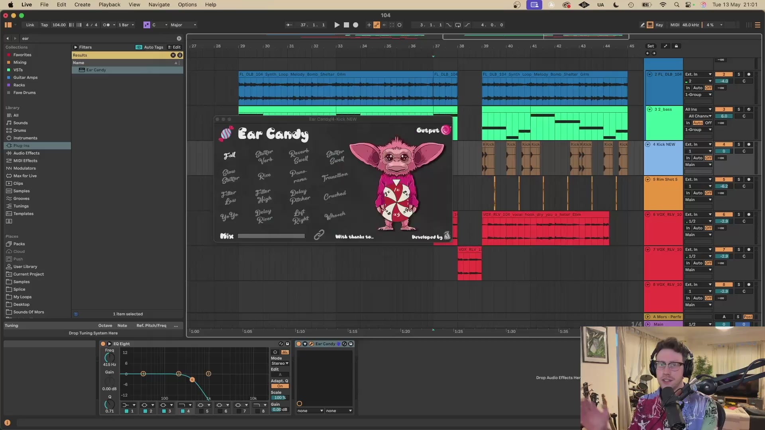Toggle the EQ Eight spectrum analyzer icon
The image size is (765, 430).
point(285,352)
